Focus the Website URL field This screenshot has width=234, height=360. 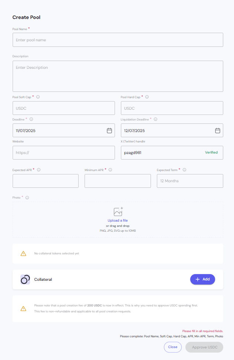click(x=63, y=152)
